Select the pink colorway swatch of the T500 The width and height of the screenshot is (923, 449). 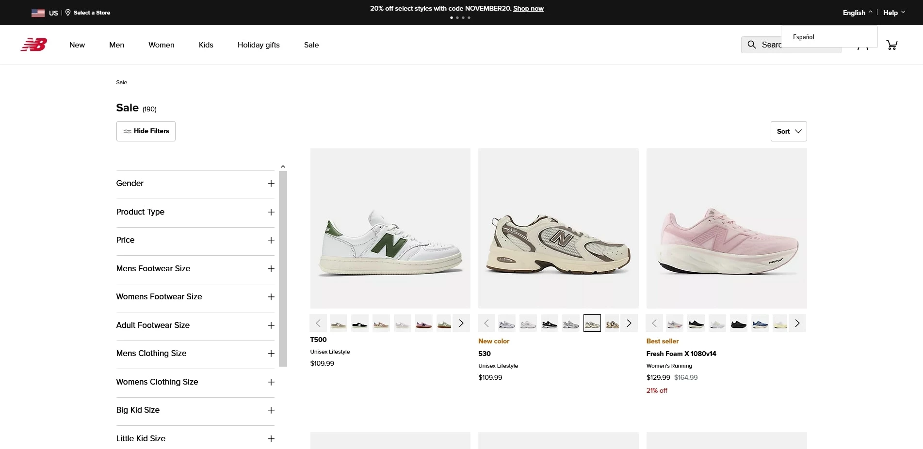423,323
